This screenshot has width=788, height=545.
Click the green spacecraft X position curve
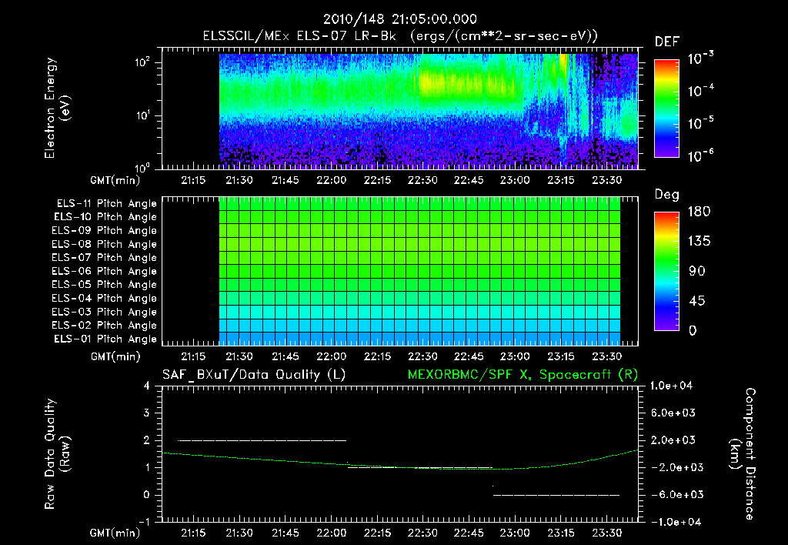point(402,467)
